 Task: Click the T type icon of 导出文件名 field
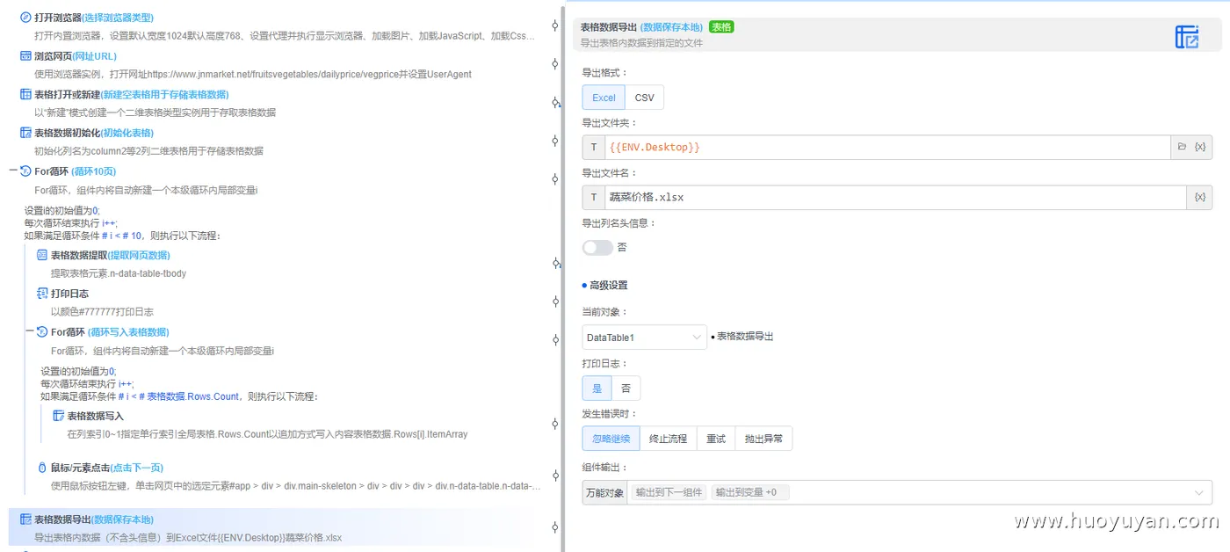point(593,197)
